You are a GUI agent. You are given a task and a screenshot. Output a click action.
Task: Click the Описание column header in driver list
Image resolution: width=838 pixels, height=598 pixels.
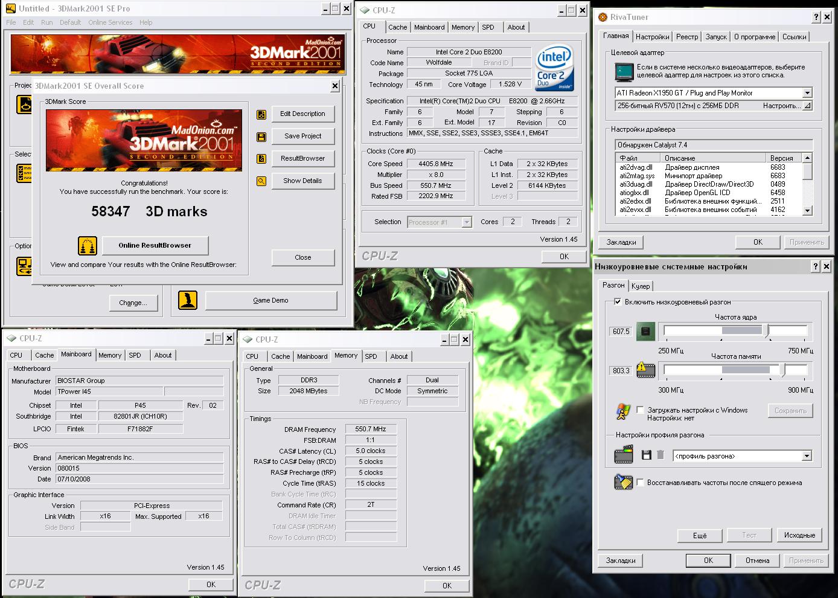tap(715, 158)
